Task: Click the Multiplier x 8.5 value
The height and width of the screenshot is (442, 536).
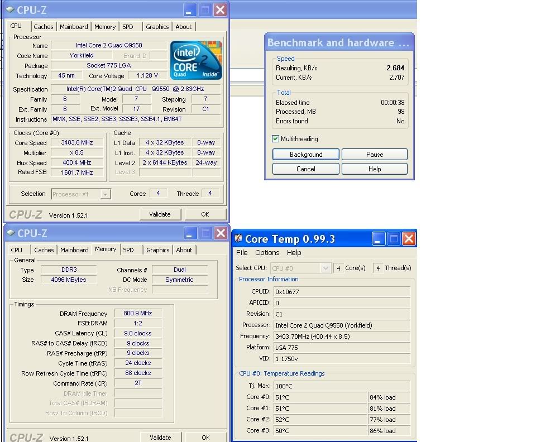Action: (x=77, y=153)
